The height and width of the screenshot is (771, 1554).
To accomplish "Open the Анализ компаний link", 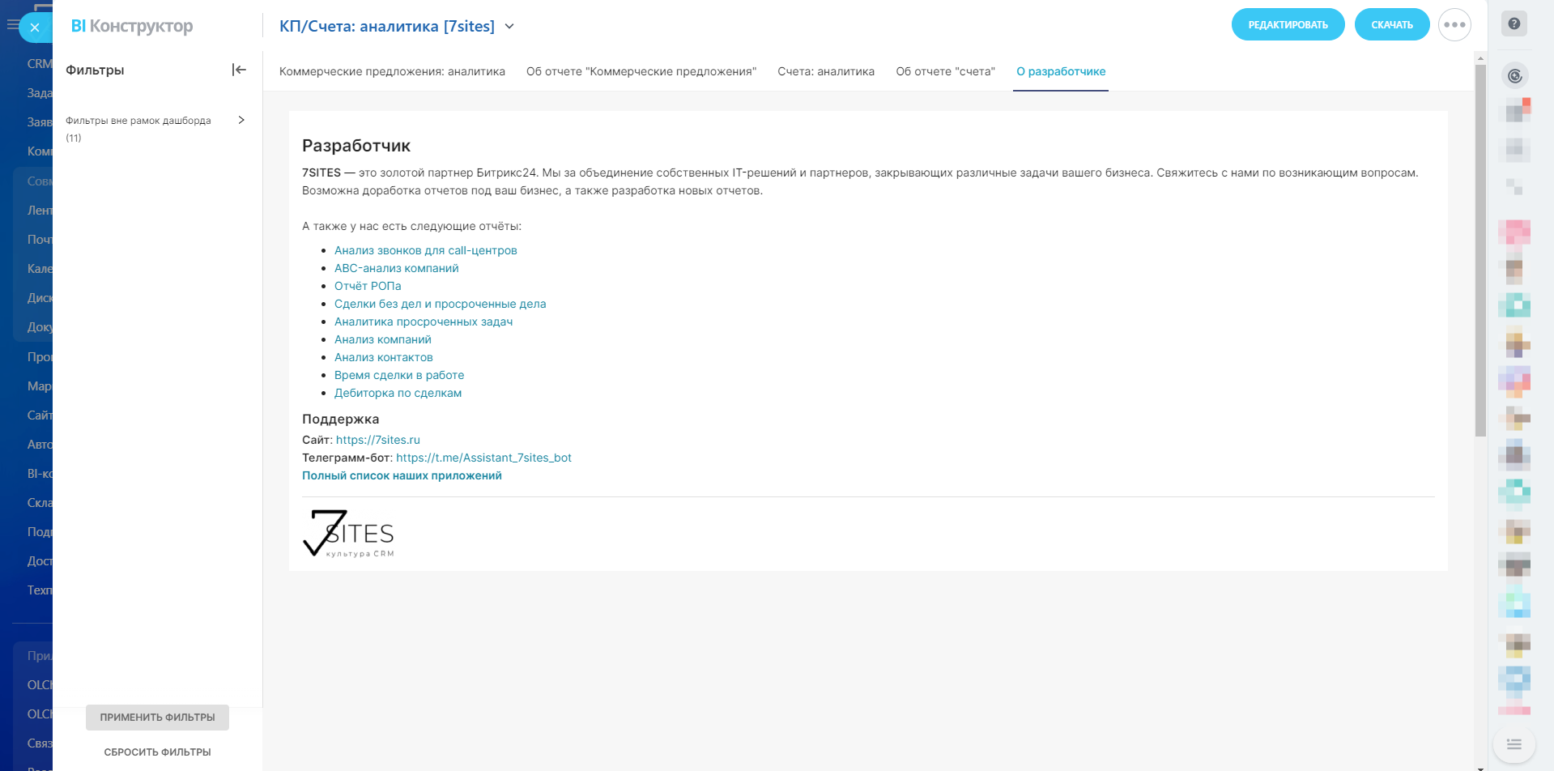I will pyautogui.click(x=383, y=339).
